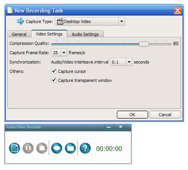Switch to the General tab
Viewport: 188px width, 170px height.
point(19,34)
